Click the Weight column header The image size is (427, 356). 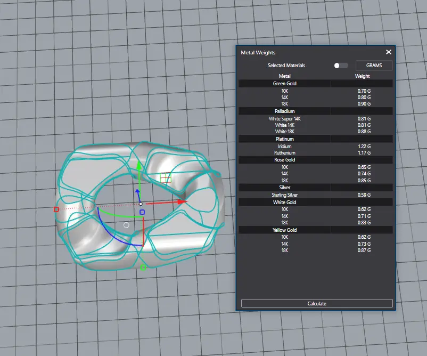pos(362,76)
